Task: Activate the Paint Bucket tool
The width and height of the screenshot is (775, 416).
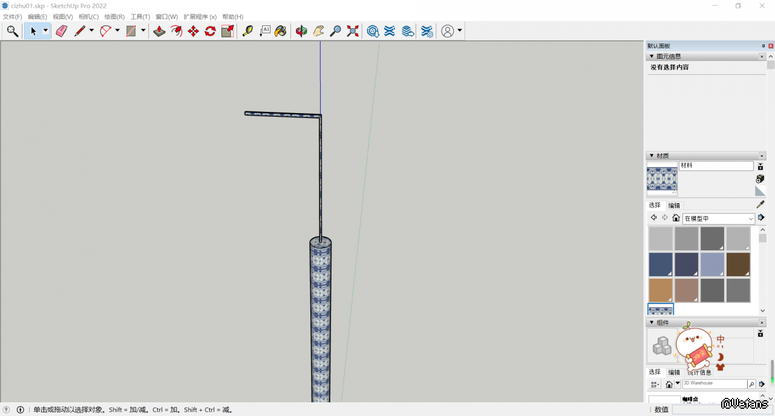Action: tap(280, 31)
